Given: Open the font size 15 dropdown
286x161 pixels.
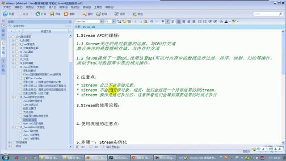Looking at the screenshot, I should click(114, 21).
